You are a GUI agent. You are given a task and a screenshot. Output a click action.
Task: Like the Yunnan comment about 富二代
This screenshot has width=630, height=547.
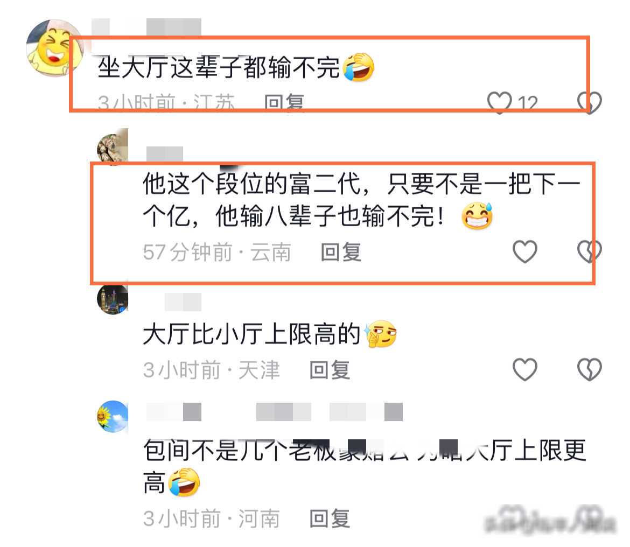[525, 251]
